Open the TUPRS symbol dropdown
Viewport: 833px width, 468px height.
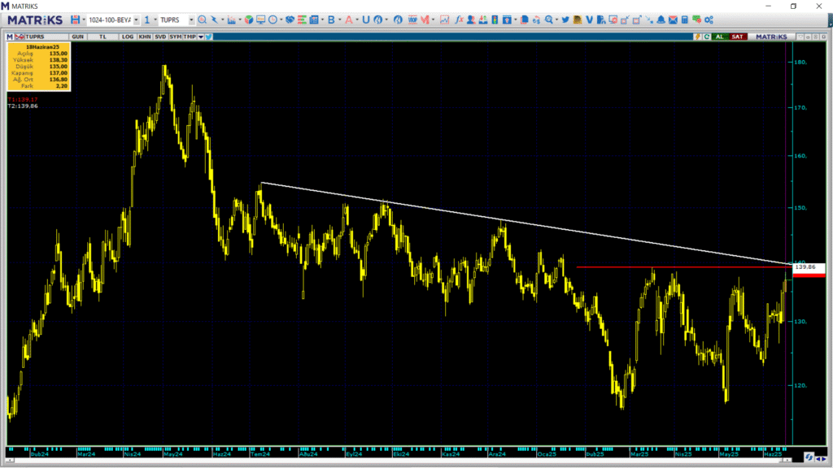pos(191,19)
